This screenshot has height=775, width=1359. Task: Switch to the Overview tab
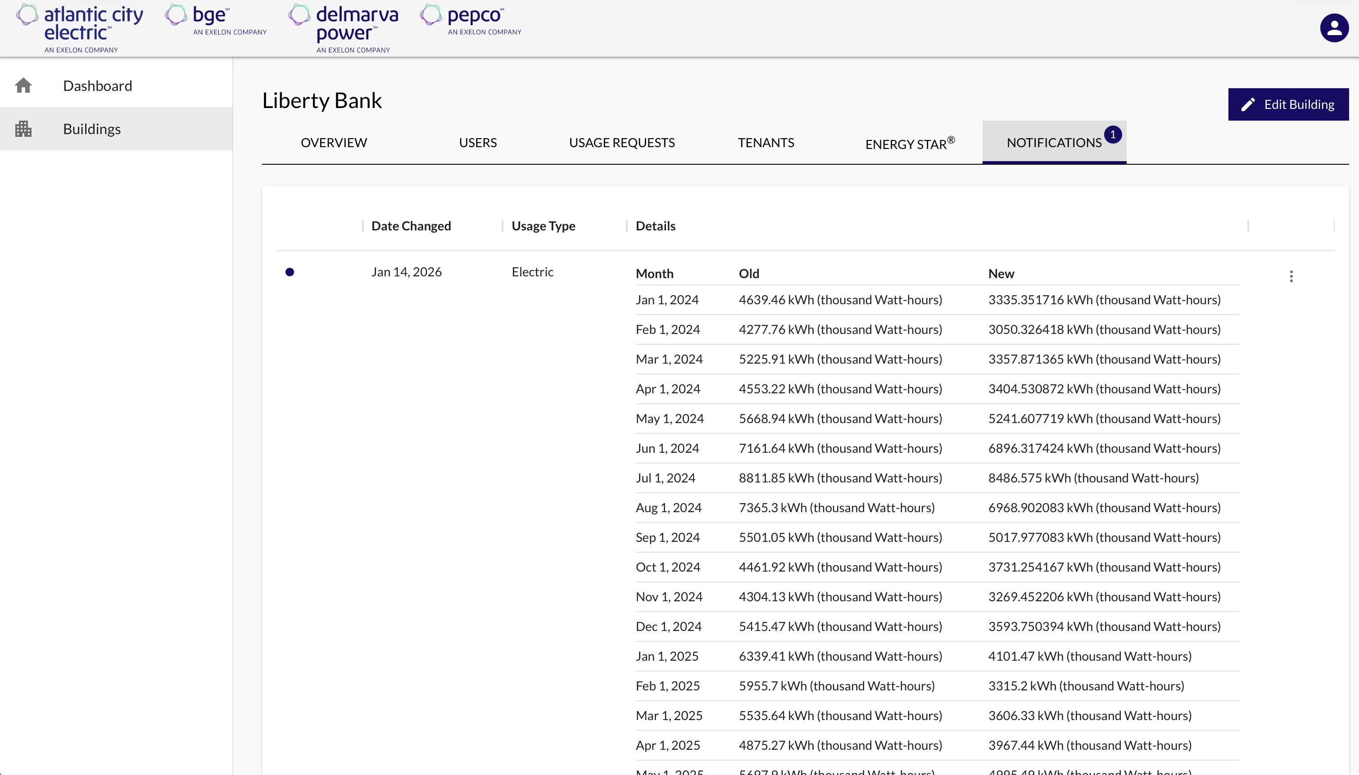[x=333, y=143]
